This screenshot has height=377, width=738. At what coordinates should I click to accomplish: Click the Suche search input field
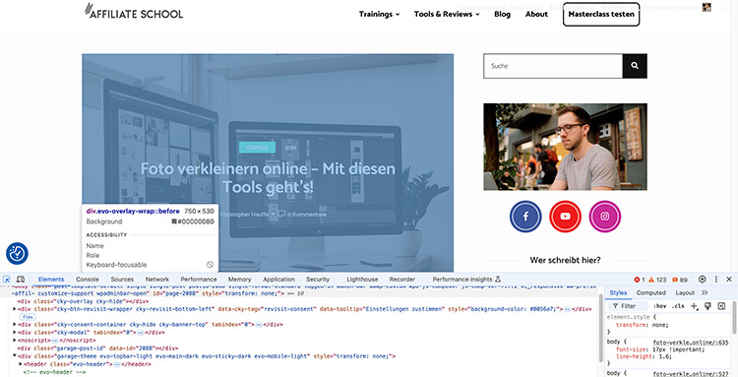coord(553,66)
